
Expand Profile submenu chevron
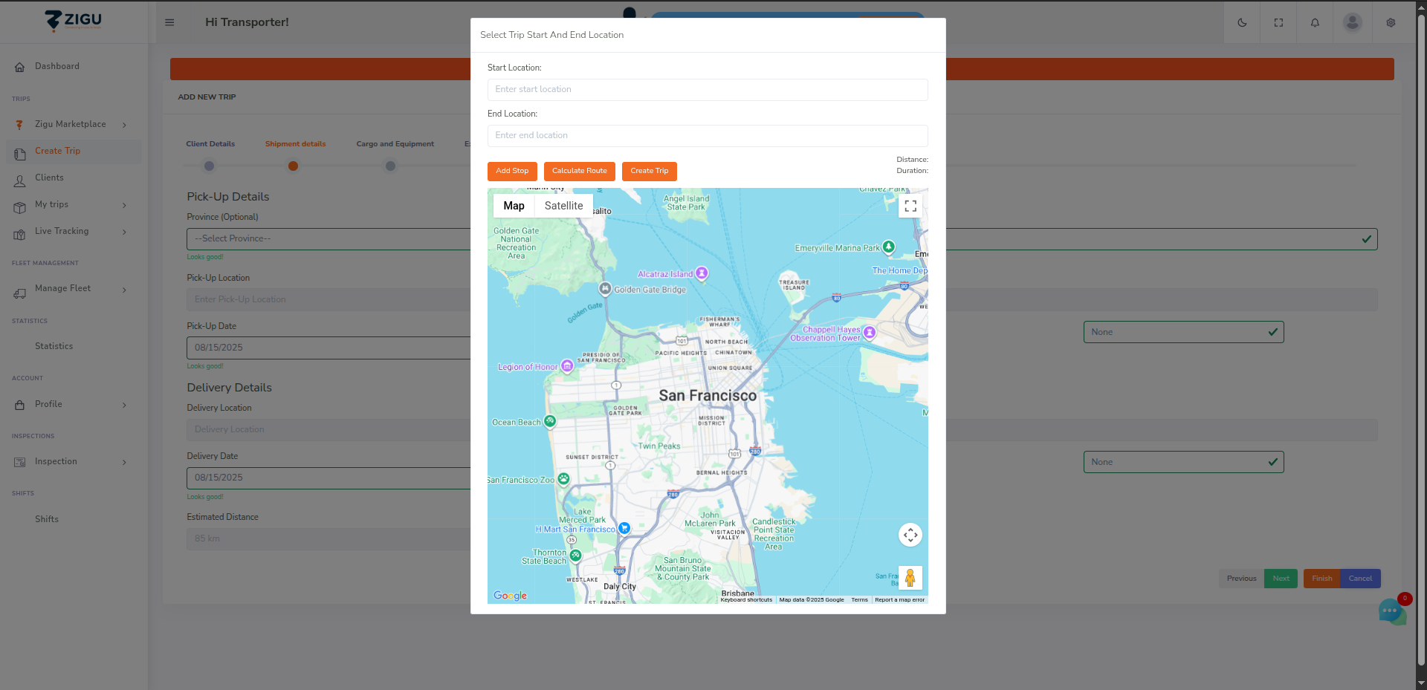click(x=124, y=406)
